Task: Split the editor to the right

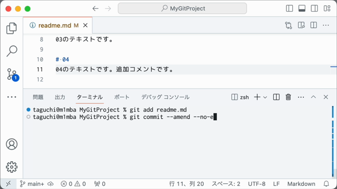Action: [314, 25]
